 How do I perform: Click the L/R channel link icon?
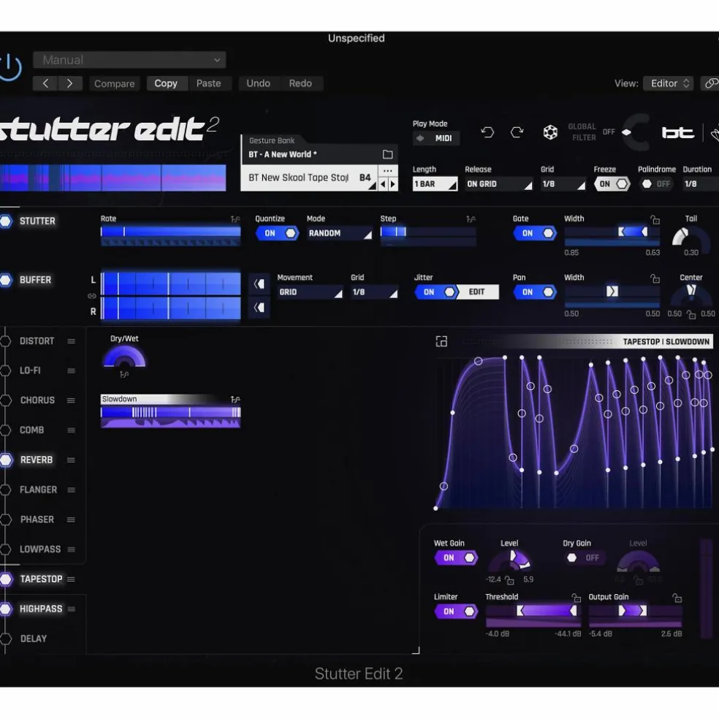pyautogui.click(x=92, y=296)
